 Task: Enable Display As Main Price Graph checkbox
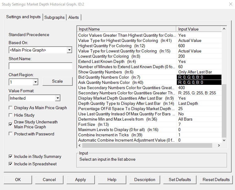coord(10,108)
